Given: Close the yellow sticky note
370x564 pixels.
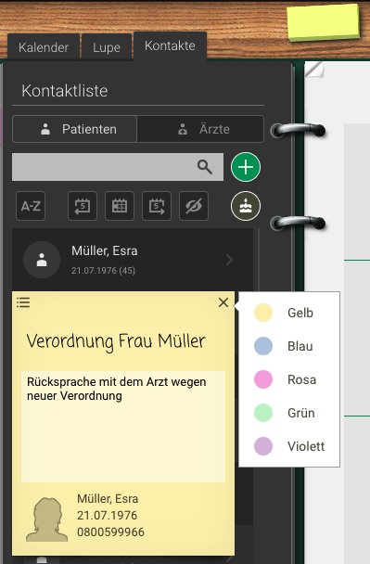Looking at the screenshot, I should (x=223, y=302).
